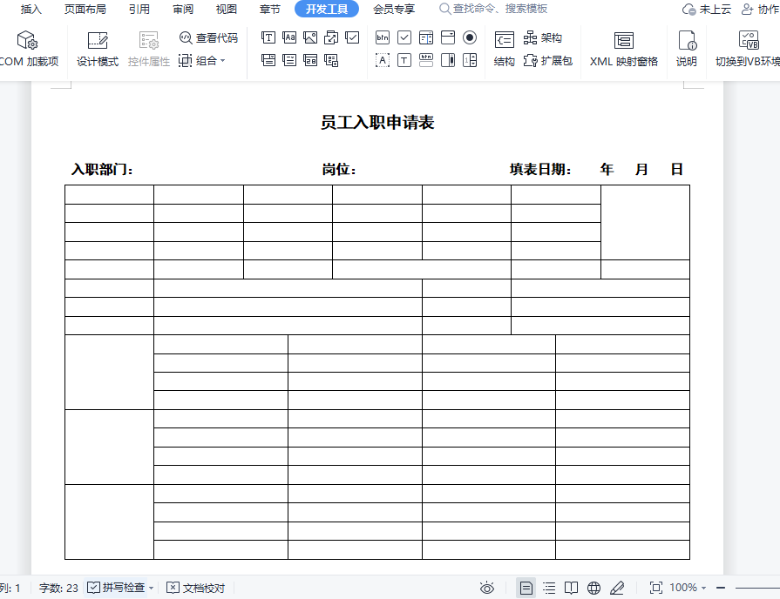This screenshot has width=780, height=599.
Task: Insert scroll bar control
Action: point(448,61)
